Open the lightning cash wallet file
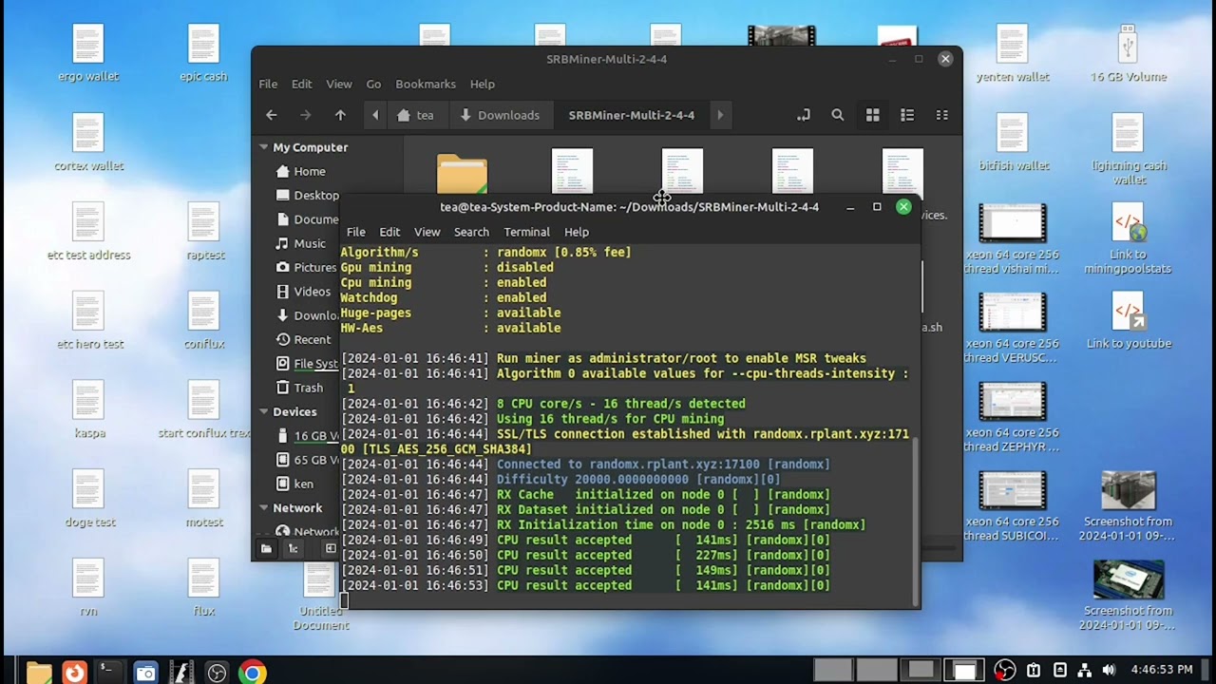 (x=1129, y=149)
